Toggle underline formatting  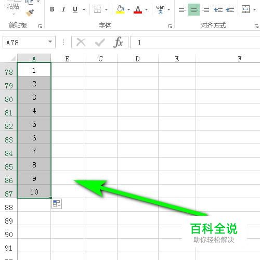point(75,9)
